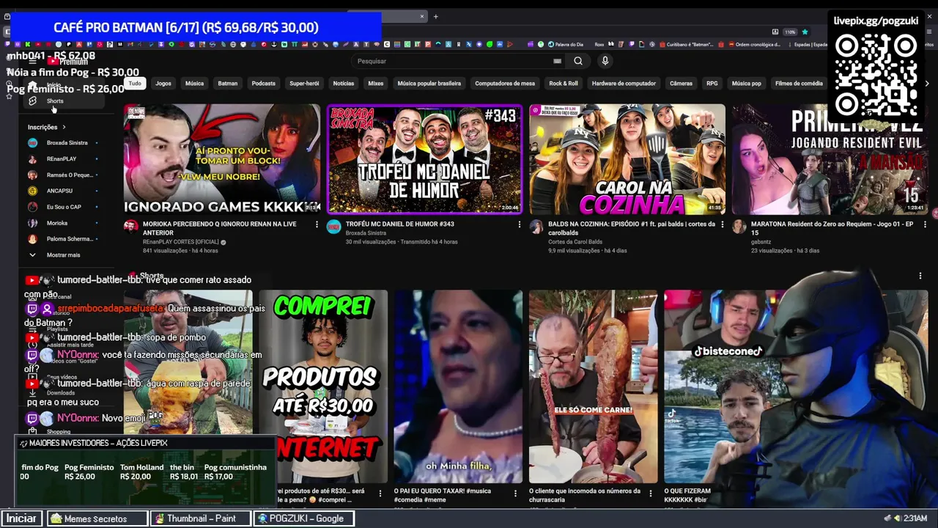
Task: Open the YouTube hamburger guide menu
Action: pos(32,62)
